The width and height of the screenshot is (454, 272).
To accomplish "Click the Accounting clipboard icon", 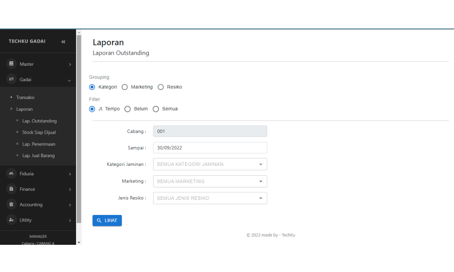I will 11,204.
